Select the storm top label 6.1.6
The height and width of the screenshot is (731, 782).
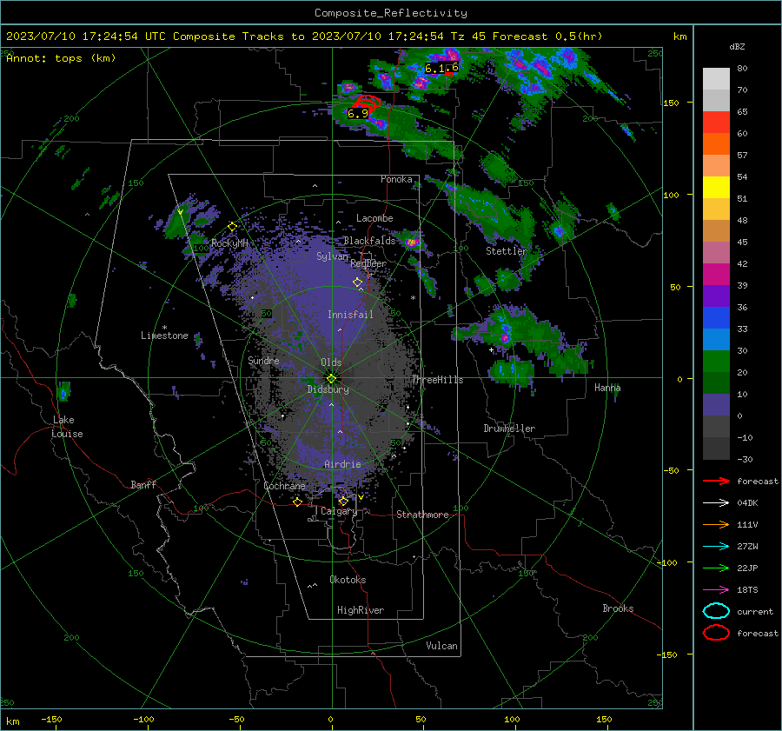point(441,68)
